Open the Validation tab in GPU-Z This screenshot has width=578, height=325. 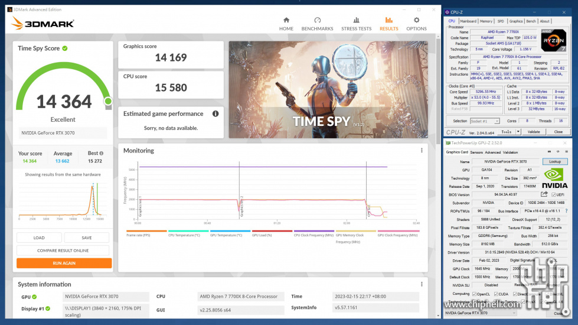[510, 152]
